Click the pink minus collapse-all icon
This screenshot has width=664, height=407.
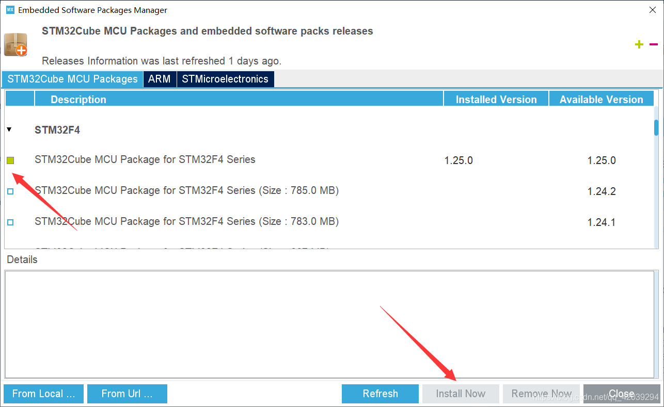[654, 44]
